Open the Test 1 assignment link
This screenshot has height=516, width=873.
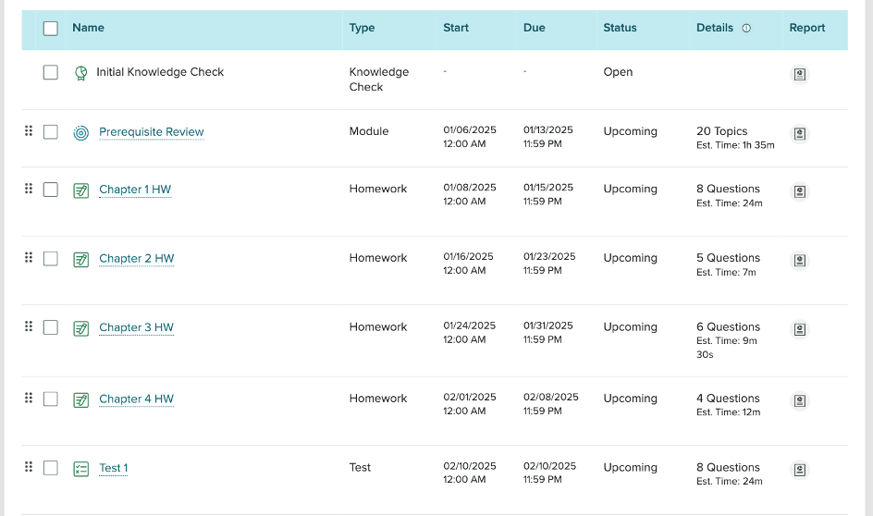pos(113,468)
